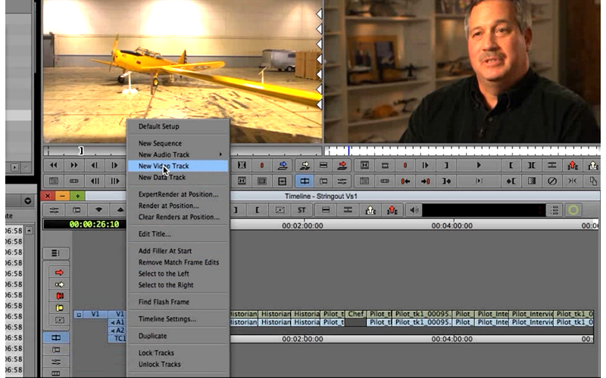Image resolution: width=606 pixels, height=378 pixels.
Task: Click Lock Tracks in the context menu
Action: point(156,353)
